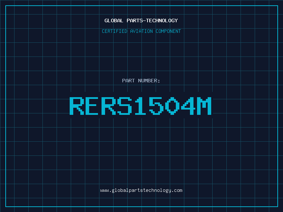Click the first letter R of the part number

77,106
